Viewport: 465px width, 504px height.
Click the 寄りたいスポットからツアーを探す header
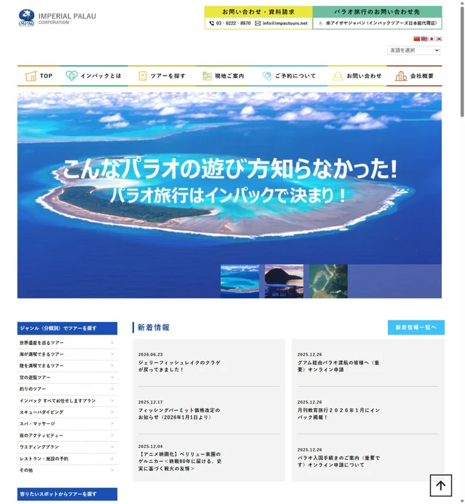point(67,494)
